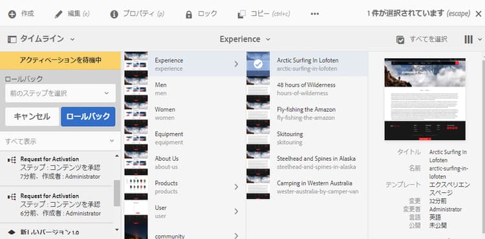Click timeline scrollbar up arrow

pos(116,156)
